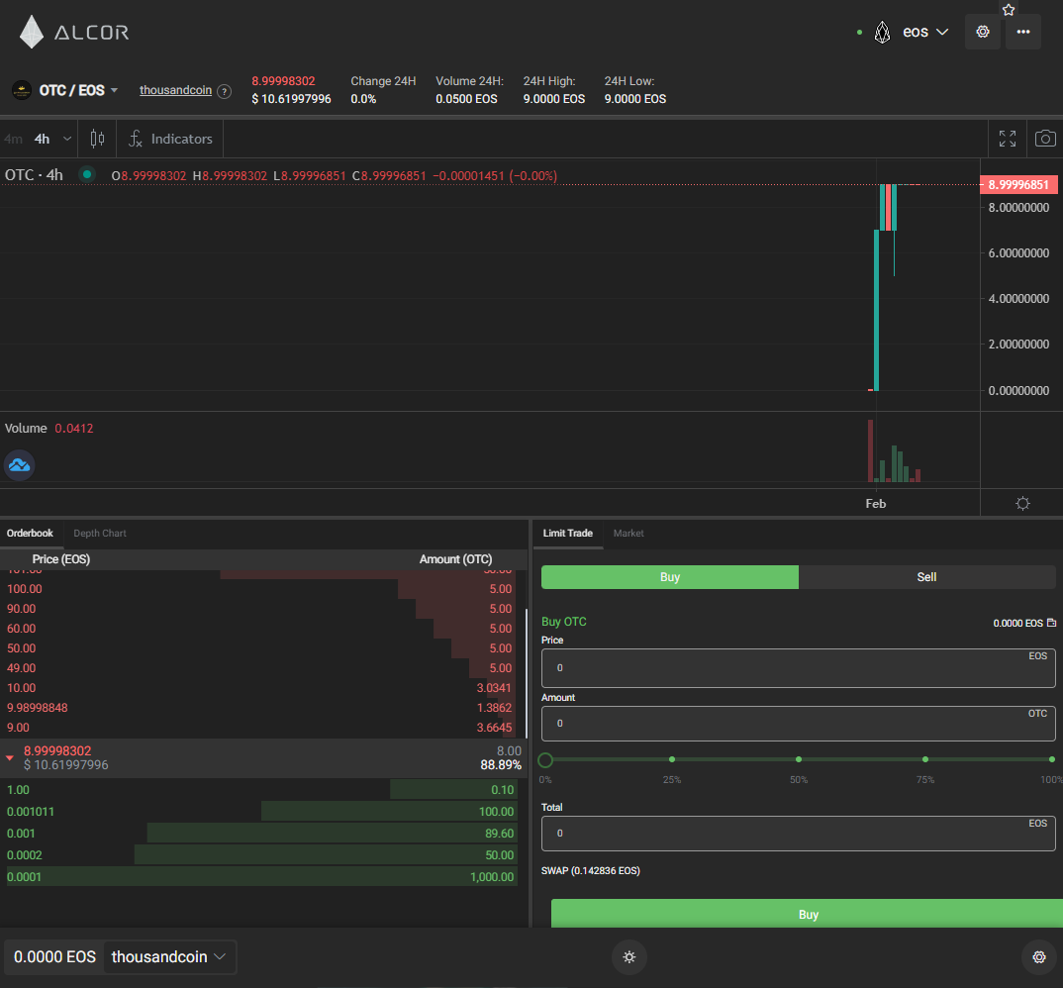Viewport: 1063px width, 988px height.
Task: Select the Buy side toggle
Action: pyautogui.click(x=670, y=577)
